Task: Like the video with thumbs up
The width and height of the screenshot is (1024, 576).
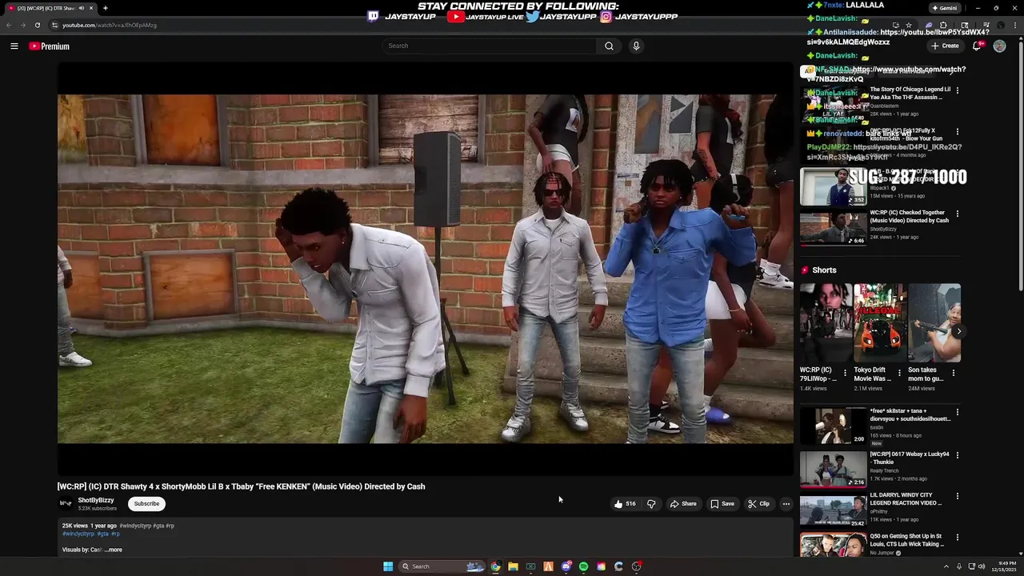Action: pyautogui.click(x=625, y=504)
